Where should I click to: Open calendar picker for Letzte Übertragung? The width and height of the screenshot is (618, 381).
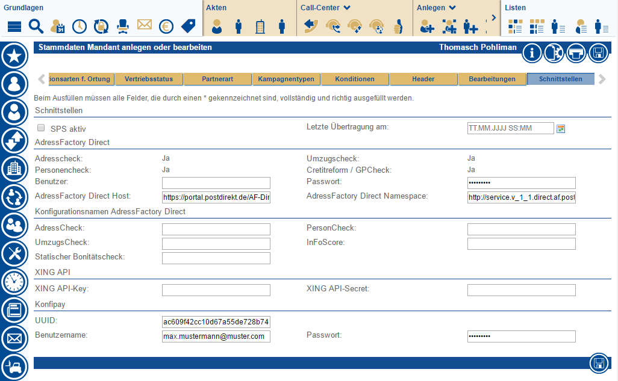(x=560, y=129)
